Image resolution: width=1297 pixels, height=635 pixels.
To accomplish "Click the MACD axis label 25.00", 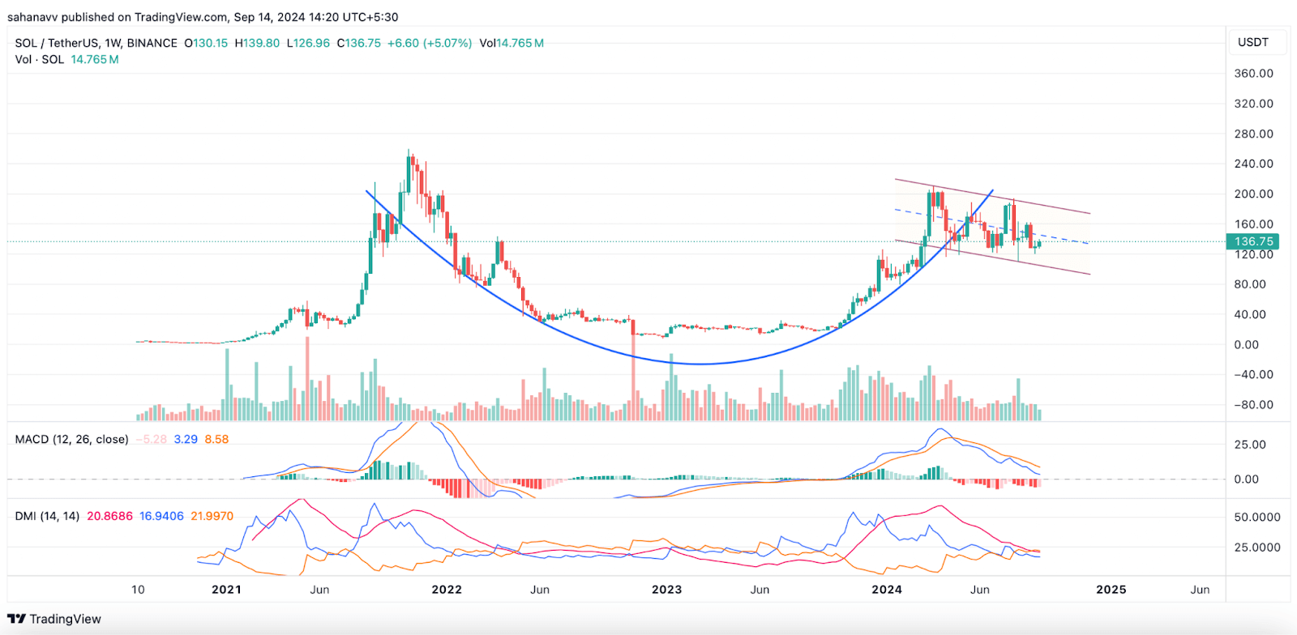I will pyautogui.click(x=1250, y=445).
